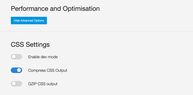This screenshot has height=95, width=193.
Task: Click the word 'Settings' in the CSS heading
Action: pos(38,45)
